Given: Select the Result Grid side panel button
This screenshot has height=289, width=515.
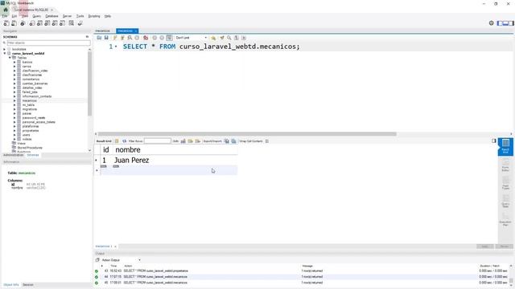Looking at the screenshot, I should (505, 146).
